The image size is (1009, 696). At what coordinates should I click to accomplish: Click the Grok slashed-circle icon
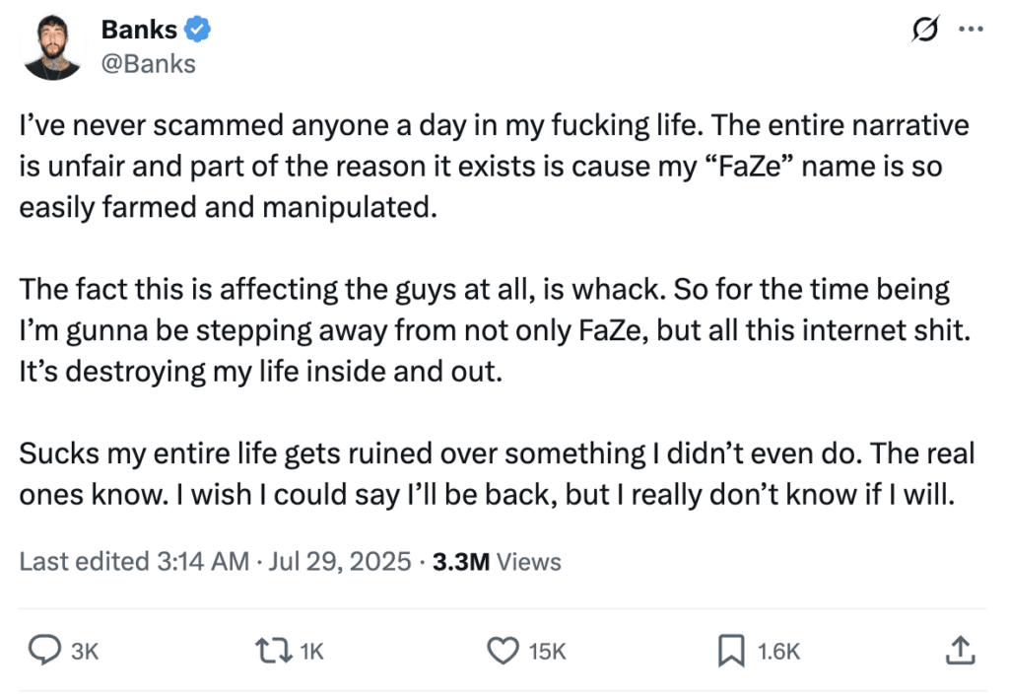click(927, 33)
